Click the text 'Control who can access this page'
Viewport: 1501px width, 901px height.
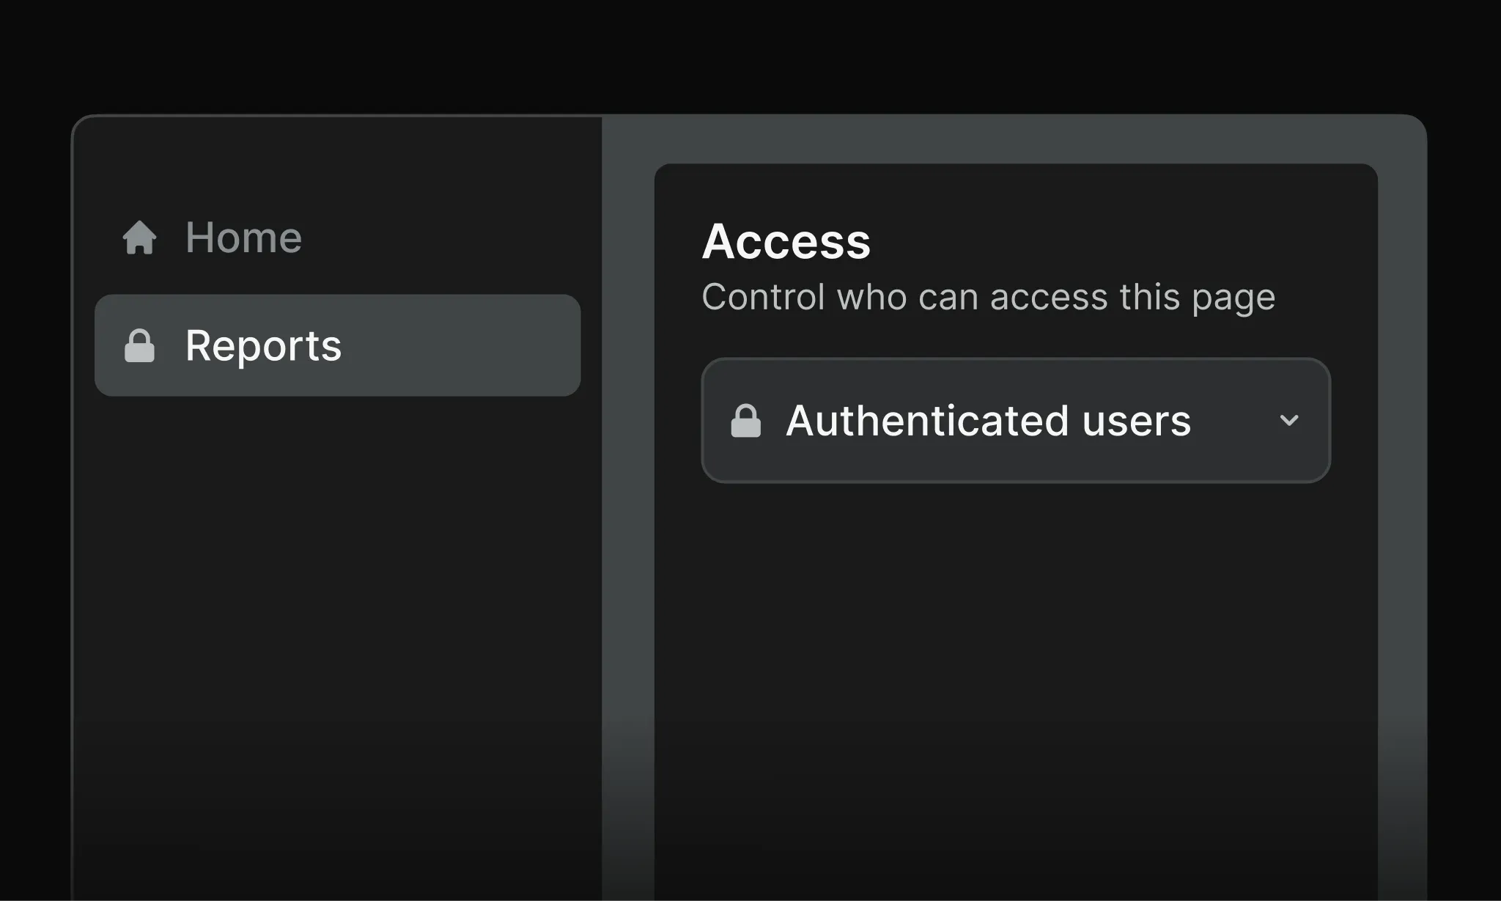(x=989, y=297)
